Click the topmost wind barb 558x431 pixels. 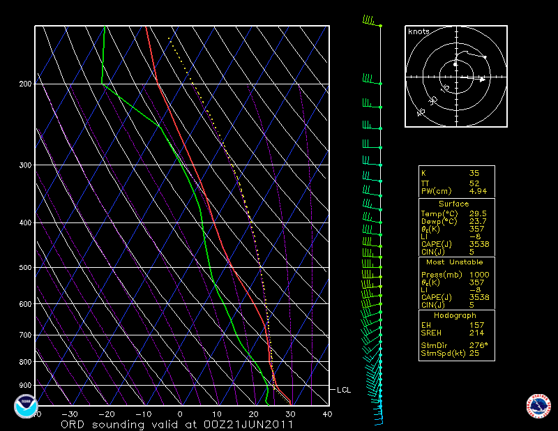(372, 21)
